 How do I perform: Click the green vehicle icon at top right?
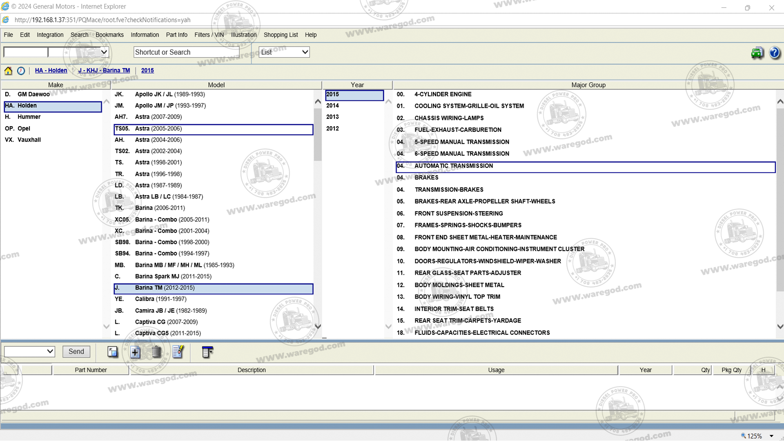(x=757, y=53)
